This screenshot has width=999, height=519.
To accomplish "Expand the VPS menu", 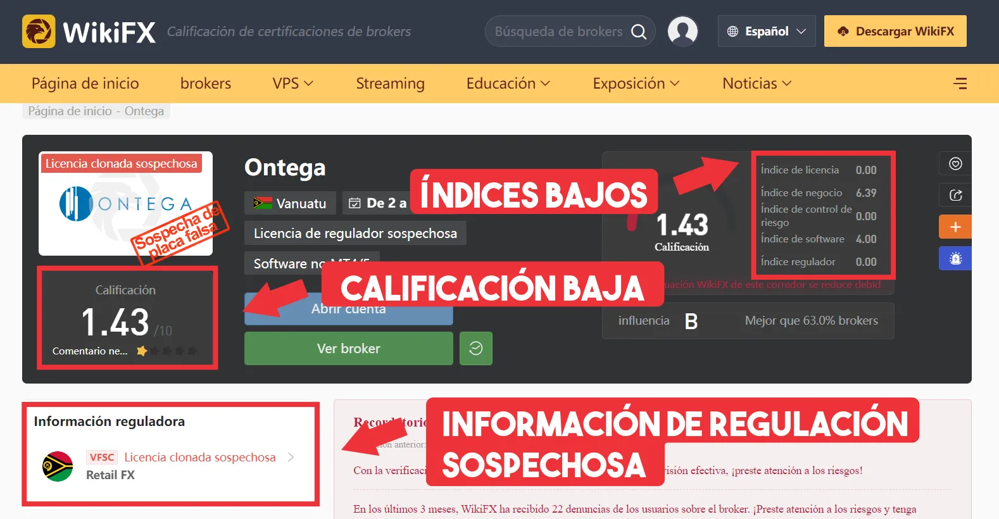I will point(293,84).
